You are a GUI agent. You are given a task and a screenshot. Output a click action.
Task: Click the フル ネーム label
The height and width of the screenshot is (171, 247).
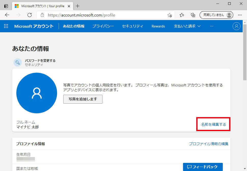coord(26,122)
